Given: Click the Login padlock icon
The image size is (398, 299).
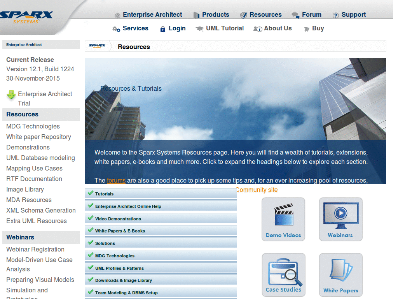Looking at the screenshot, I should tap(163, 29).
